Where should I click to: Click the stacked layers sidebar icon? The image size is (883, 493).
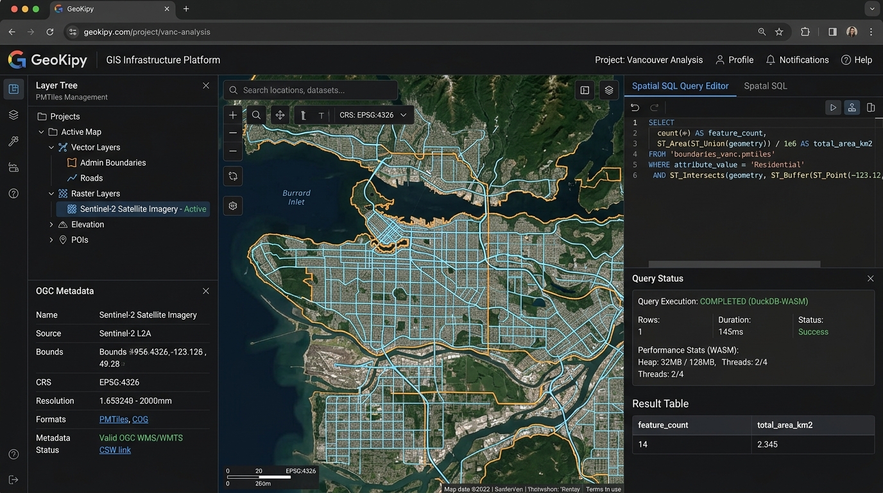coord(13,115)
